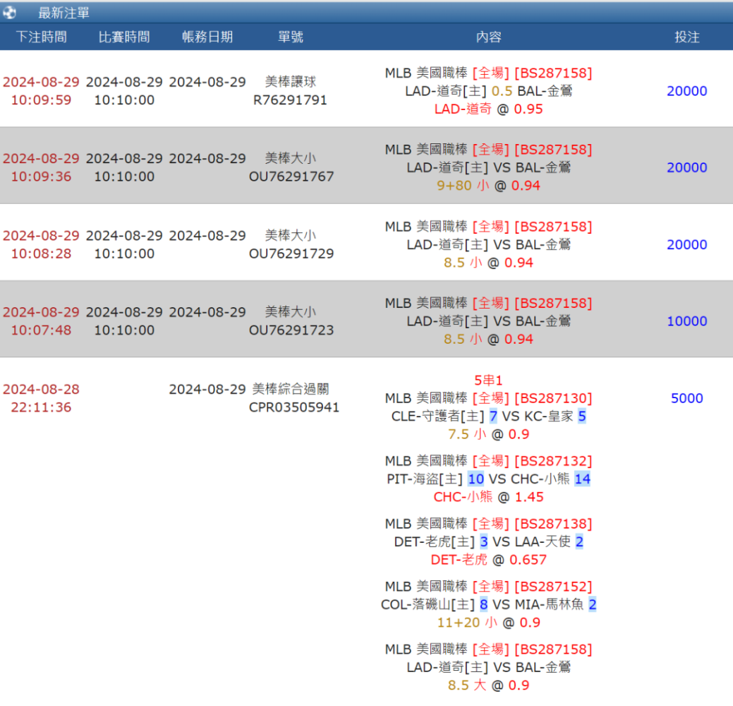Click COL-落磯山 score 8
Screen dimensions: 733x706
484,604
